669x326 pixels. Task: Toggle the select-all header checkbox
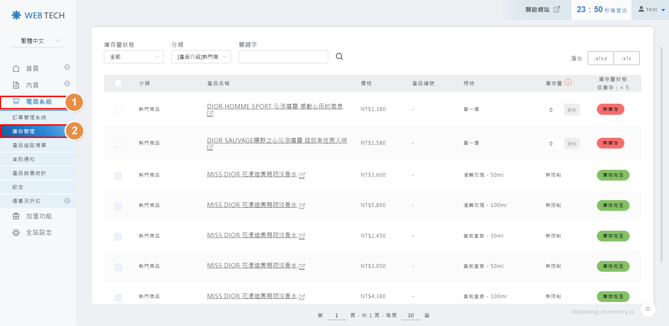click(118, 83)
